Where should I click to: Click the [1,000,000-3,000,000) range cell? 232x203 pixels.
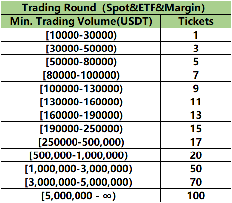point(81,168)
